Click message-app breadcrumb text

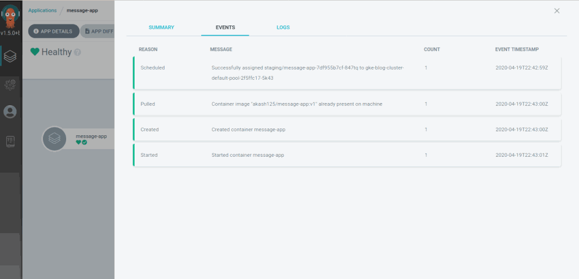point(82,10)
